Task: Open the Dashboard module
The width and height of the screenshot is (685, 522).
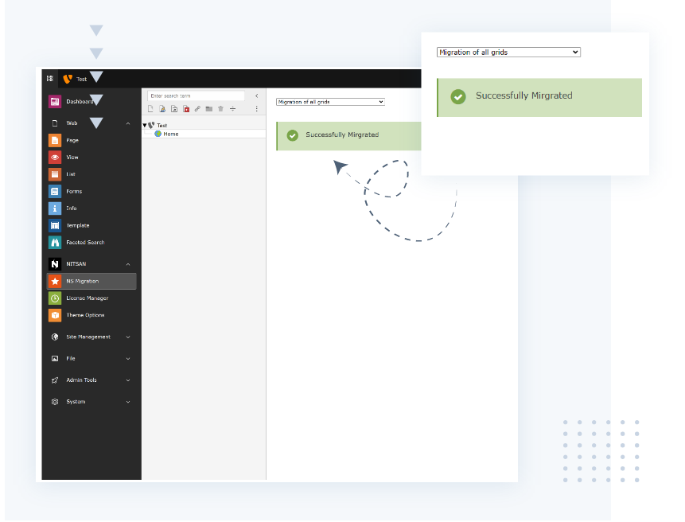Action: pos(79,102)
